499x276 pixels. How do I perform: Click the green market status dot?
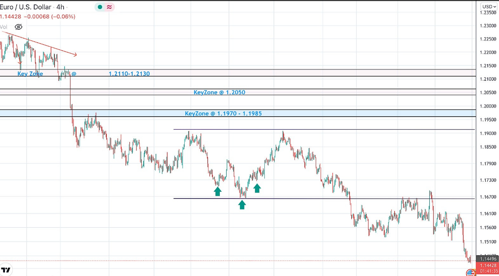coord(100,7)
